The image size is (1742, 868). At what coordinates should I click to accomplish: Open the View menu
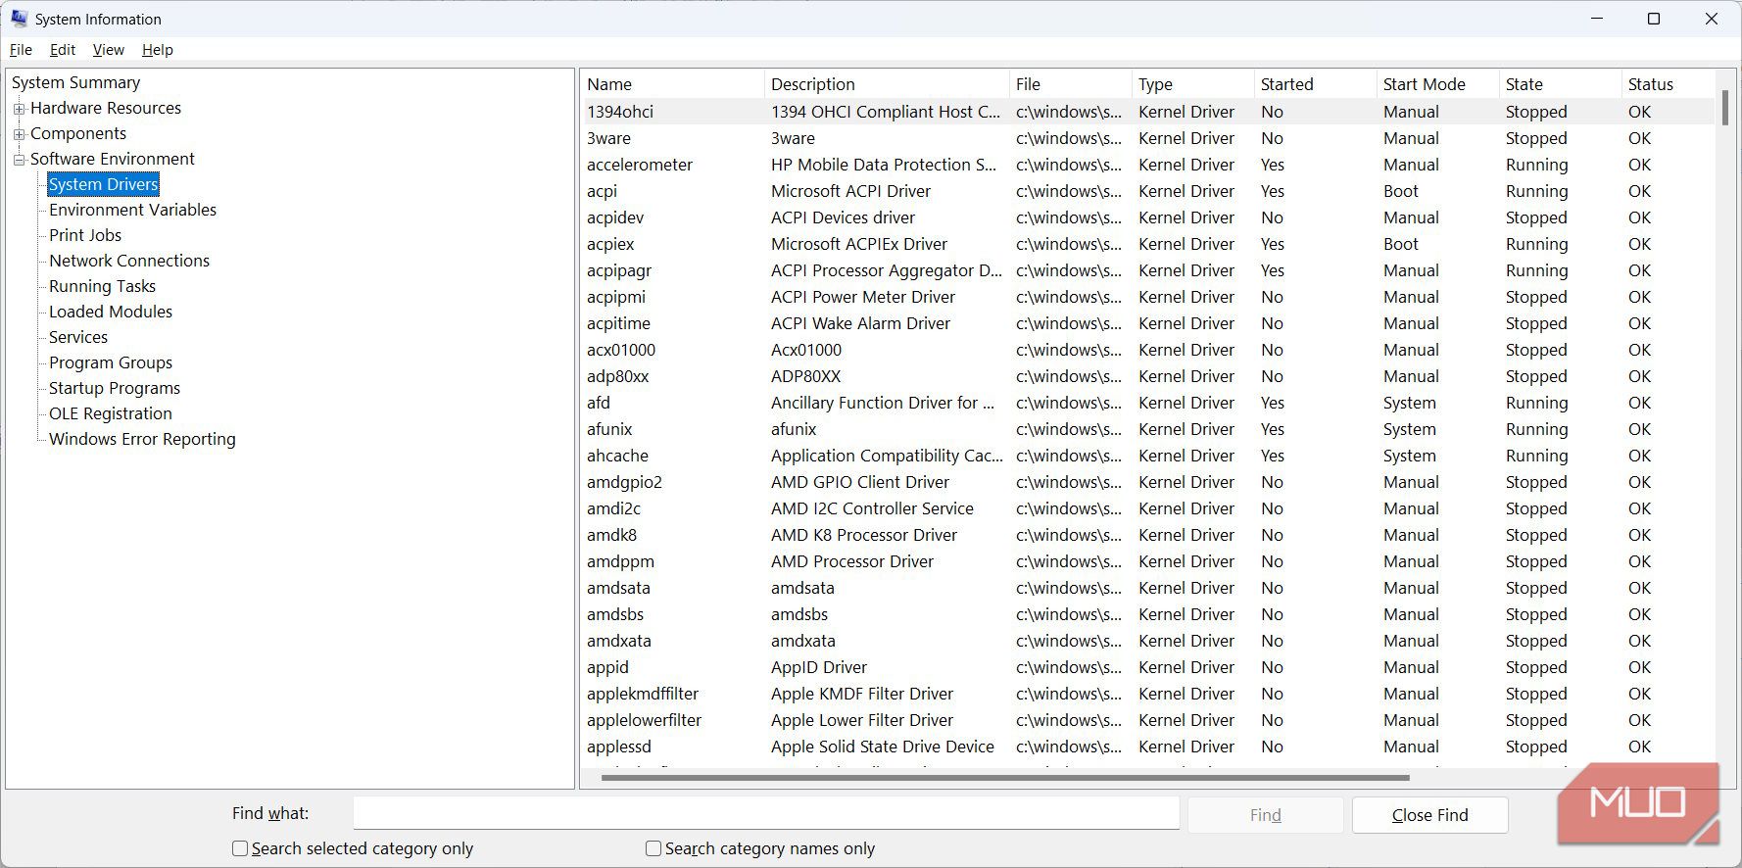[x=108, y=50]
